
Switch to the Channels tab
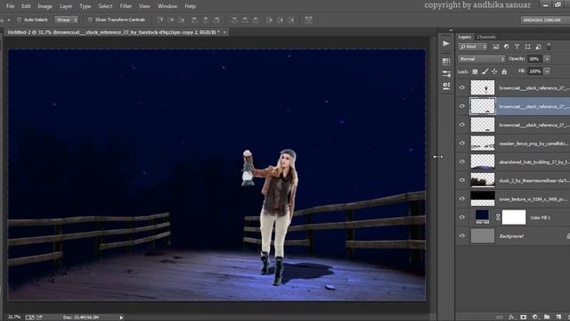[x=486, y=37]
